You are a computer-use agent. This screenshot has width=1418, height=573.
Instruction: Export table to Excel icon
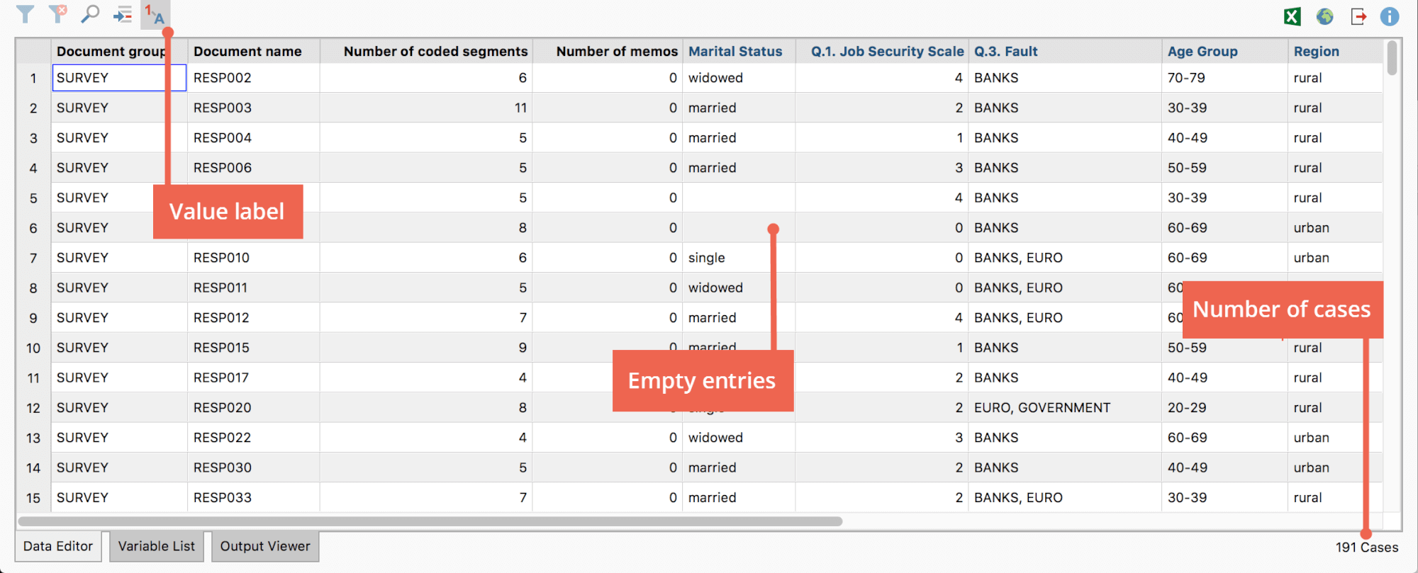click(1293, 16)
